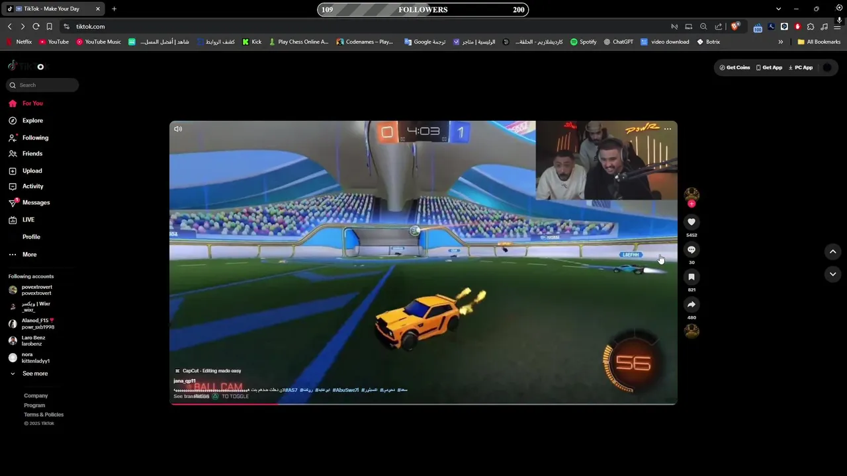
Task: Open the Kick bookmark
Action: (x=252, y=42)
